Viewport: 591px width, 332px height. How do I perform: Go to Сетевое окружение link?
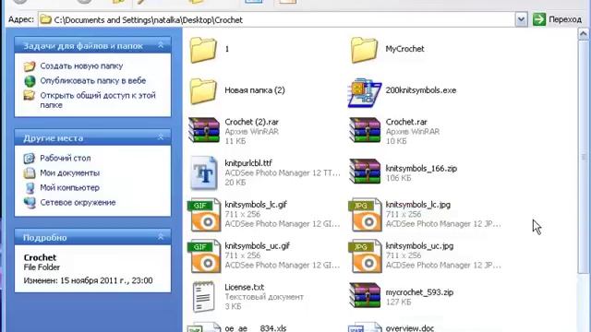(x=78, y=202)
